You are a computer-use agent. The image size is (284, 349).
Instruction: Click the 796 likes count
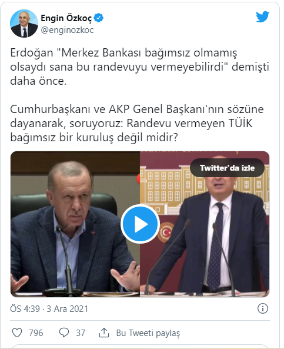[36, 333]
